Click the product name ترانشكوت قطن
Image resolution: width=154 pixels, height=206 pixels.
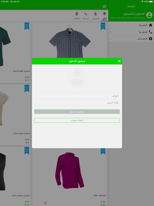[100, 196]
